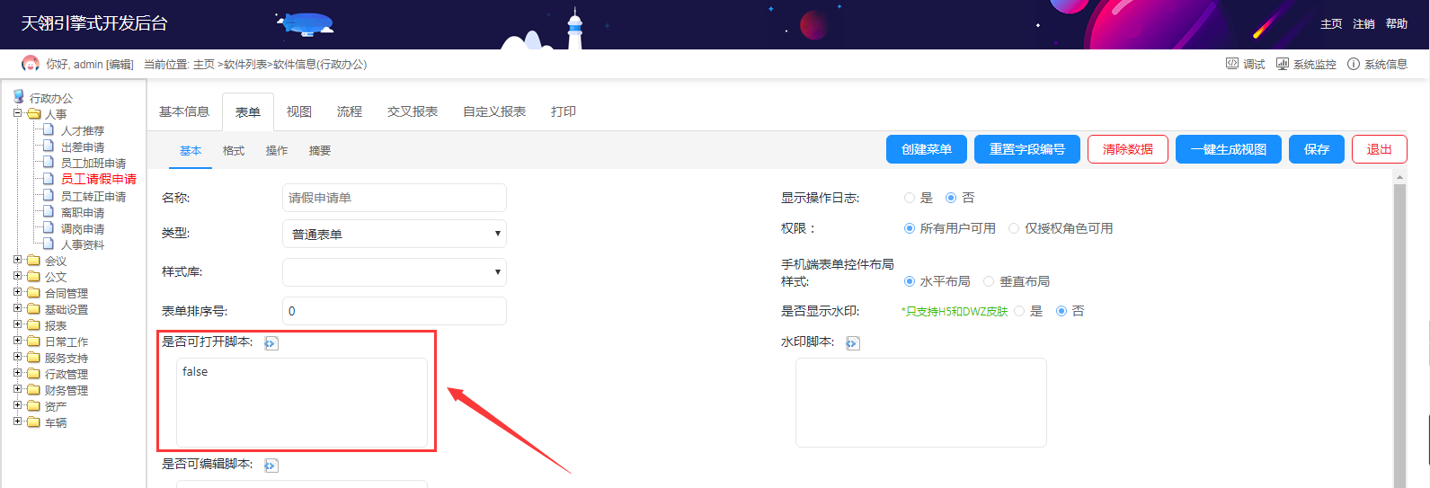The image size is (1430, 488).
Task: Click the 水印脚本 text area
Action: (x=921, y=403)
